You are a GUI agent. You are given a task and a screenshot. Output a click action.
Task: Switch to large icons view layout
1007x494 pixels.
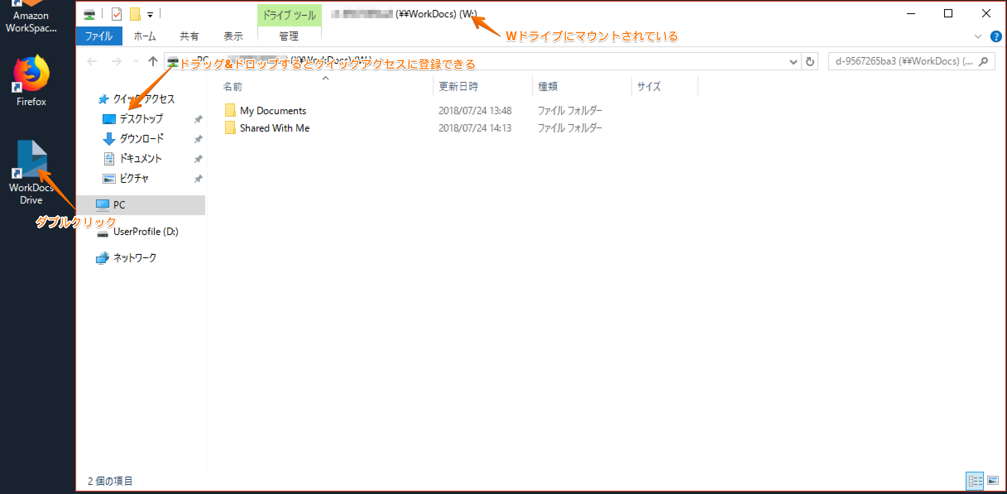point(993,480)
